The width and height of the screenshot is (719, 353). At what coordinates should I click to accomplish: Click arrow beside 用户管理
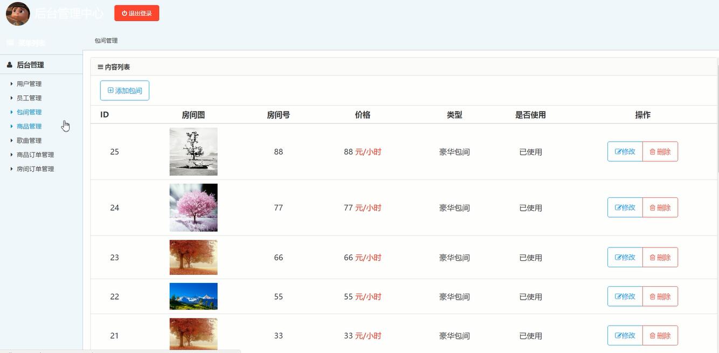(11, 84)
